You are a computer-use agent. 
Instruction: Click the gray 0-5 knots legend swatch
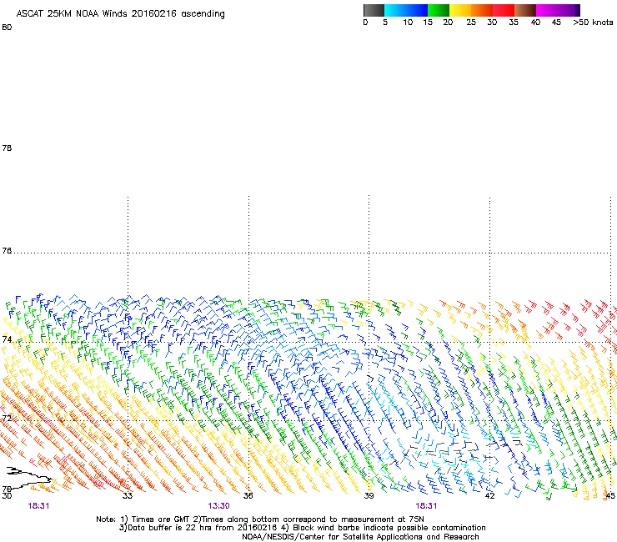pyautogui.click(x=374, y=10)
